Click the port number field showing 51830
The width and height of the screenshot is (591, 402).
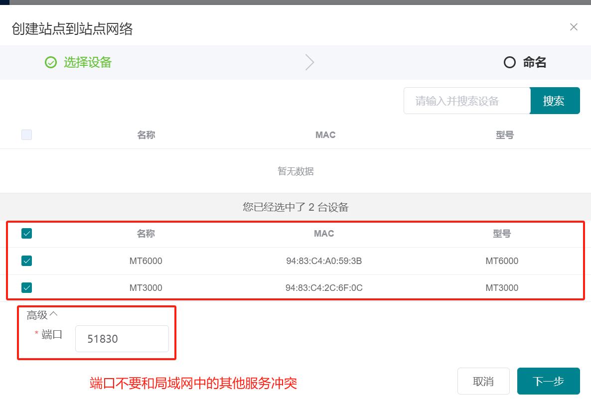pos(122,338)
